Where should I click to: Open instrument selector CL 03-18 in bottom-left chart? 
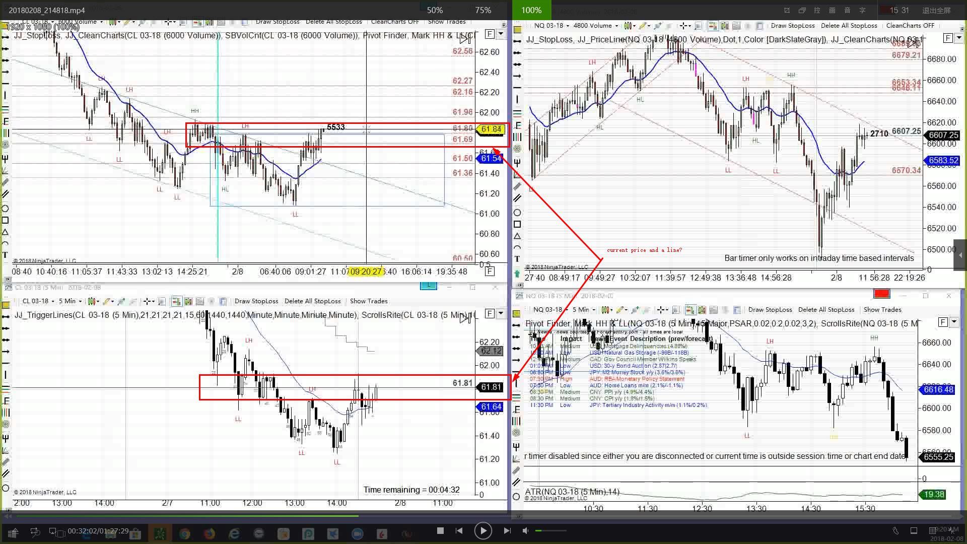(38, 301)
